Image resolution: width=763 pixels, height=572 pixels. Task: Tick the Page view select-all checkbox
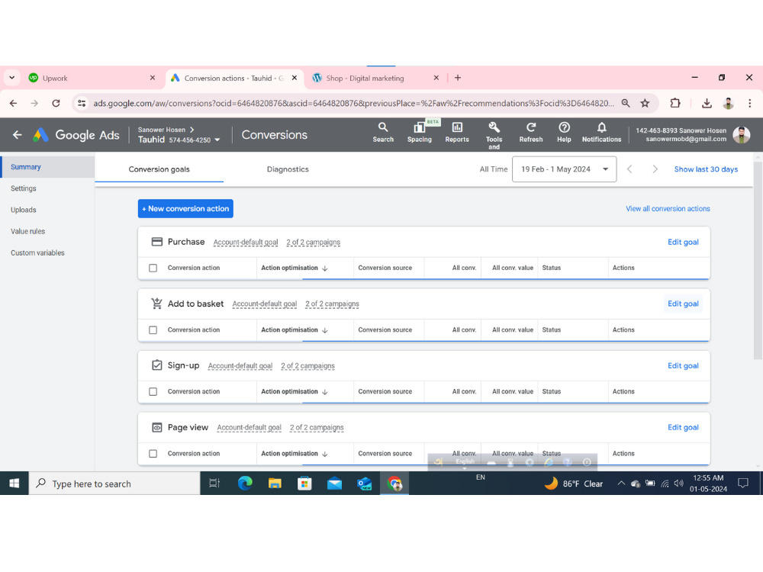153,454
